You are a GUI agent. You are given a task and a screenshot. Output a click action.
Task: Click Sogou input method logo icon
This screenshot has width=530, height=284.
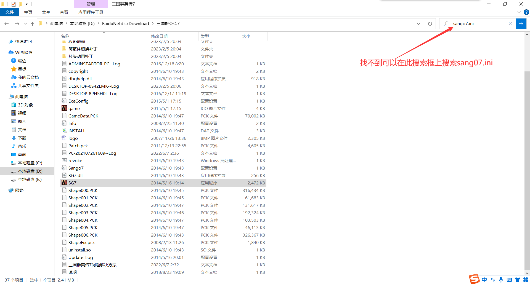point(474,279)
